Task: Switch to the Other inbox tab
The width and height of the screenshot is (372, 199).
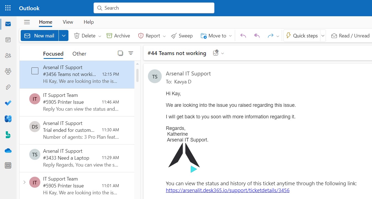Action: (79, 53)
